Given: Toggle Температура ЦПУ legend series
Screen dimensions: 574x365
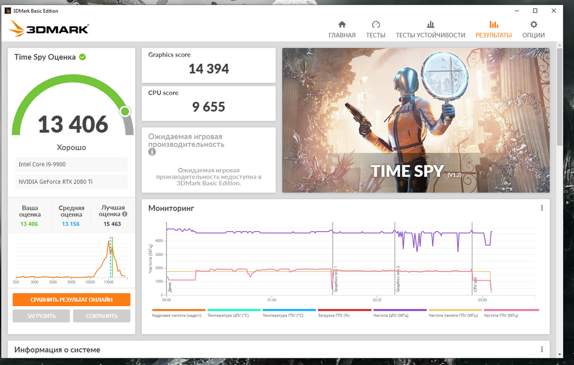Looking at the screenshot, I should pos(234,313).
